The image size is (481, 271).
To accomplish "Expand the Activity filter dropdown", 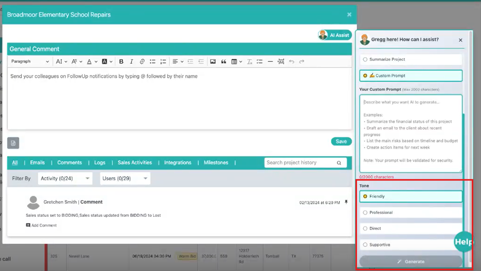I will 65,178.
